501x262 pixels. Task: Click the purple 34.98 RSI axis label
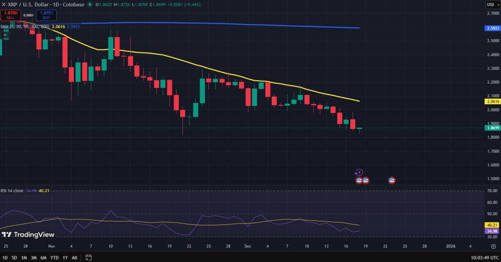(492, 231)
